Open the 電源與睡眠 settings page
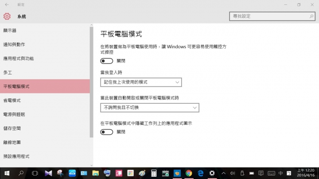 pyautogui.click(x=45, y=114)
